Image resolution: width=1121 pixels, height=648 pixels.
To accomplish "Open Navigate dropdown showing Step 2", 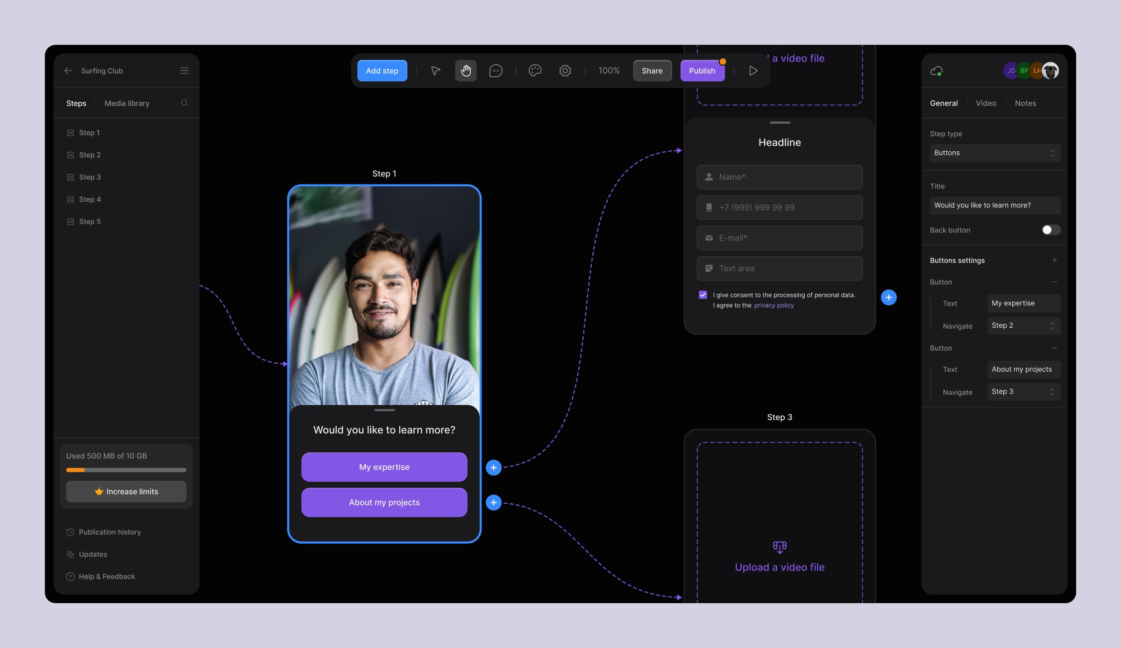I will 1023,325.
